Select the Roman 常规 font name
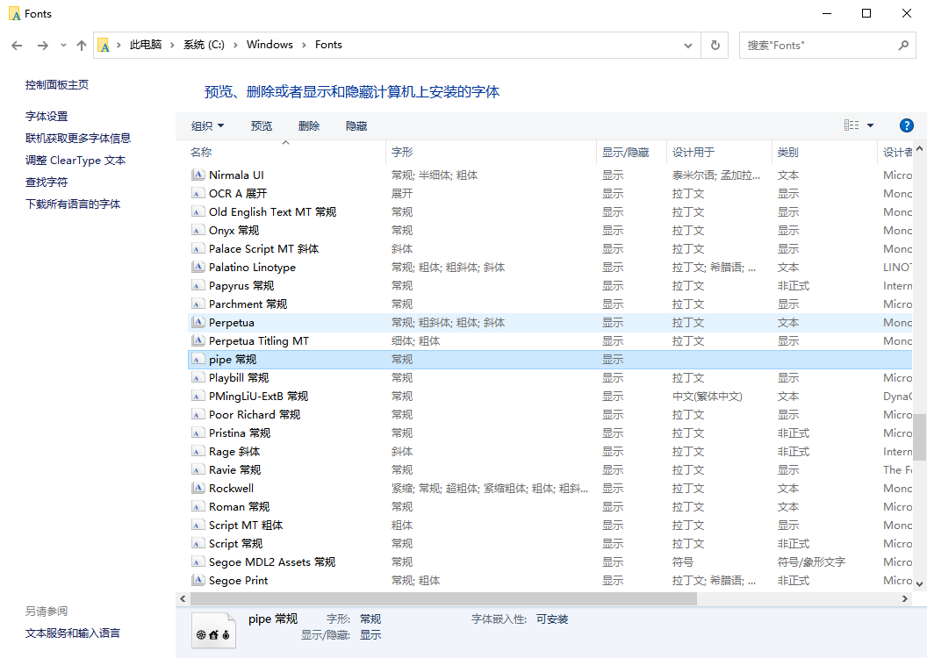The height and width of the screenshot is (658, 927). [239, 507]
